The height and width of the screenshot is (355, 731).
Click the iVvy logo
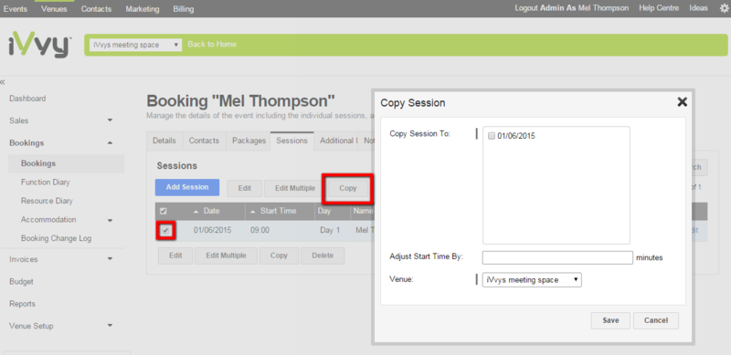pos(39,45)
